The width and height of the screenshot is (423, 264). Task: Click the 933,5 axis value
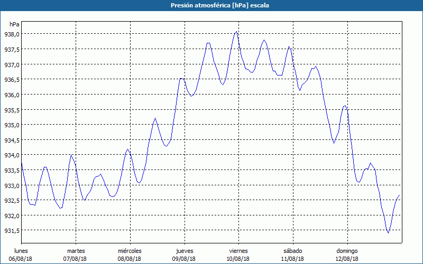click(12, 170)
